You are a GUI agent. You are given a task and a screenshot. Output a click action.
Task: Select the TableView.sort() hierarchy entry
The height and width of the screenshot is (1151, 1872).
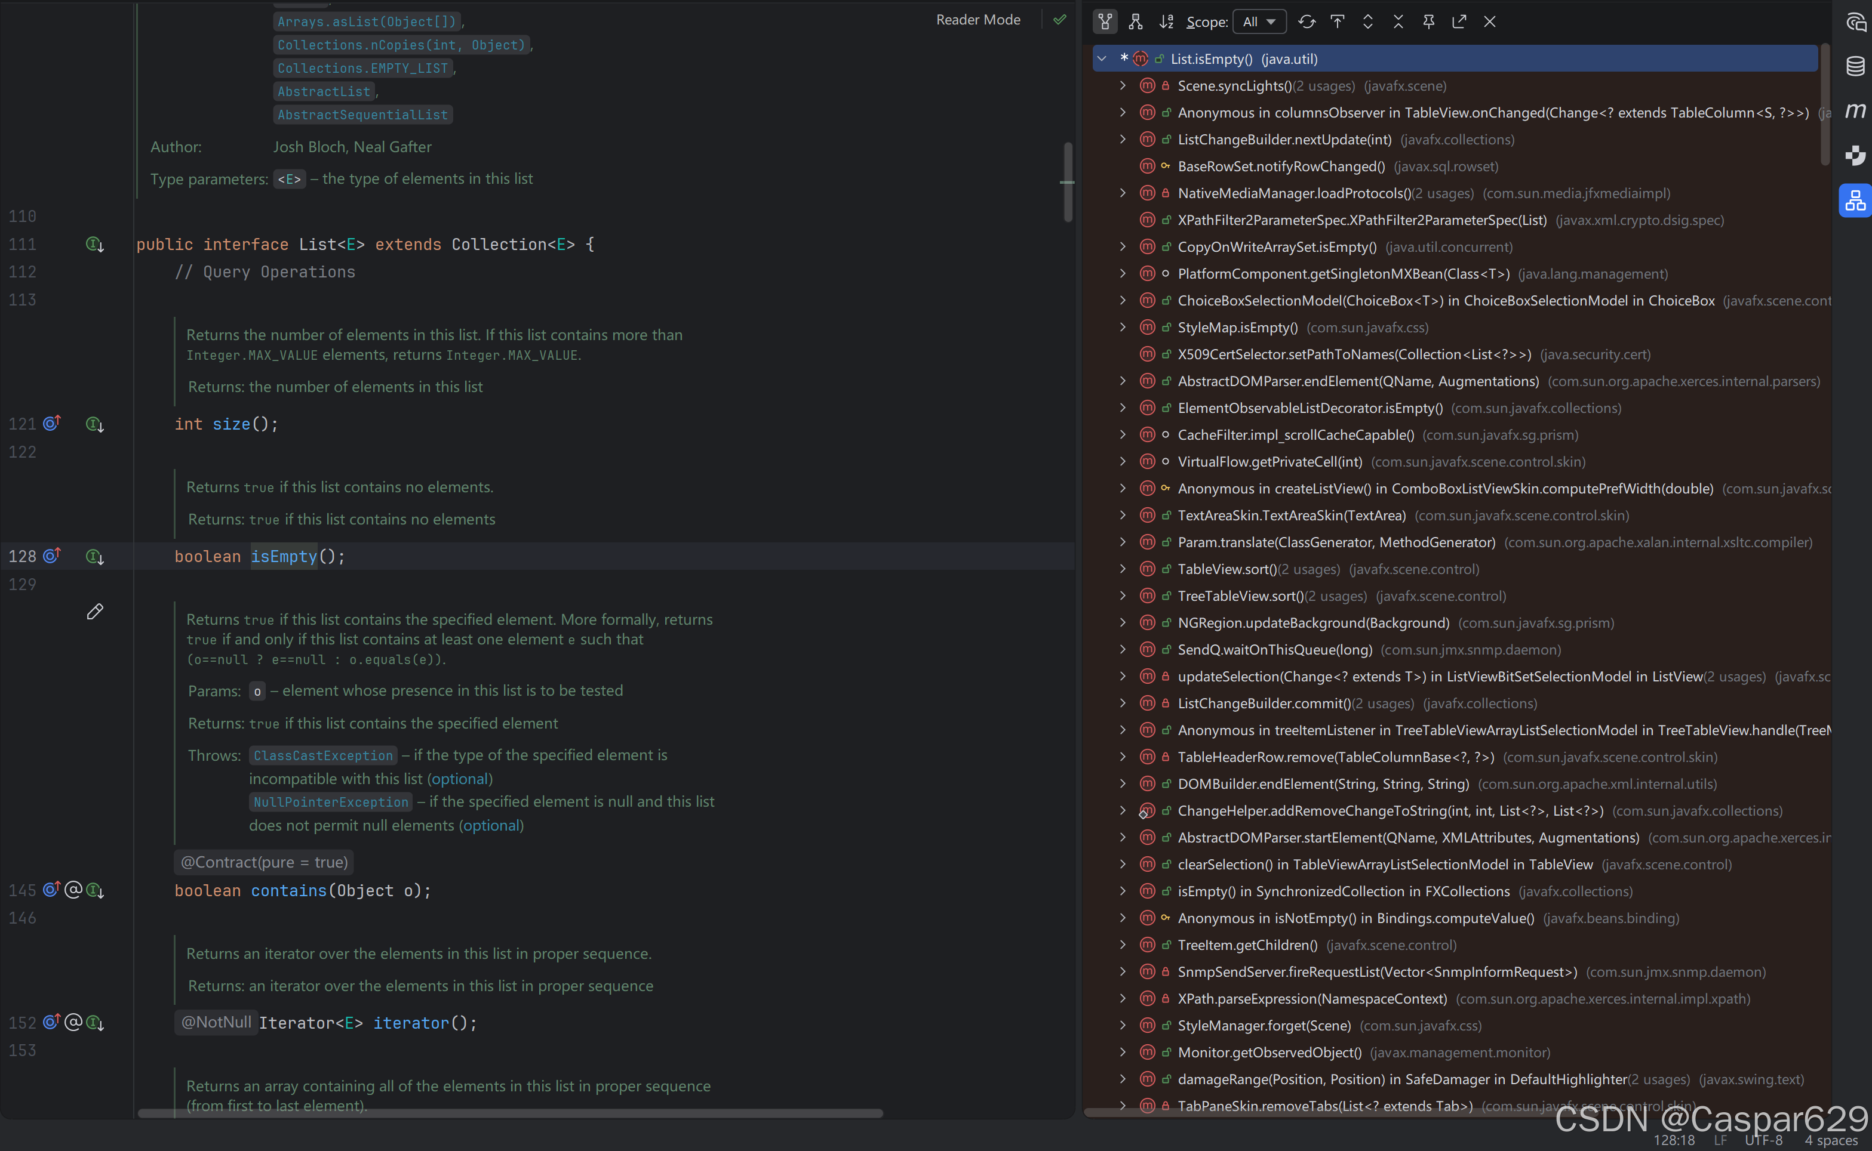click(x=1227, y=569)
